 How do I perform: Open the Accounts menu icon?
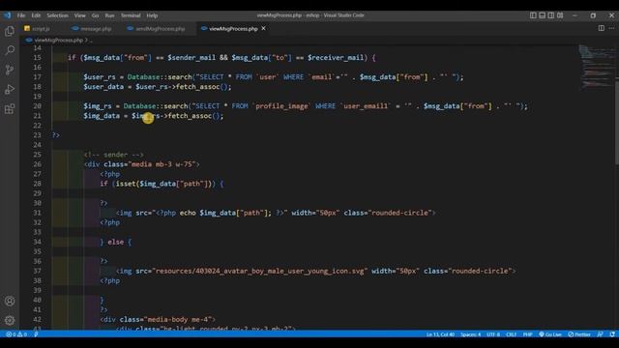point(10,301)
